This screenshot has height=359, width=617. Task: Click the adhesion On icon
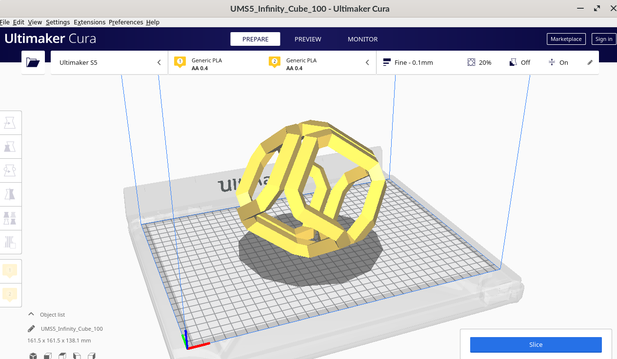click(552, 62)
